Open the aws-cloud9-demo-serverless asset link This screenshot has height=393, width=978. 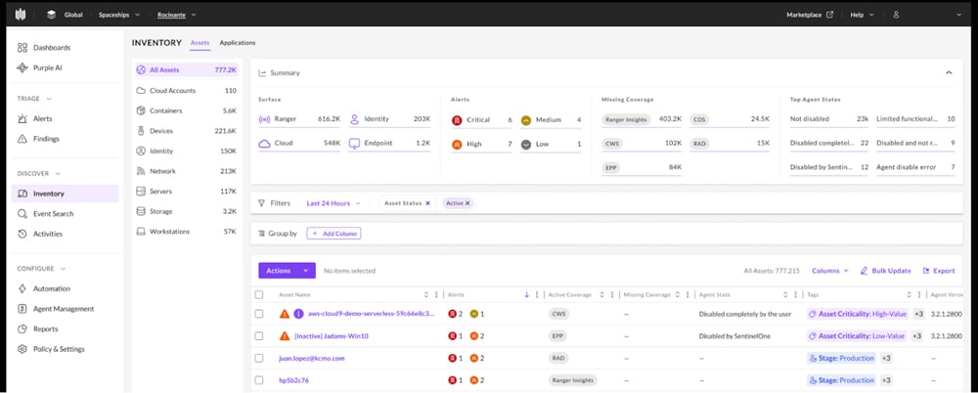357,314
